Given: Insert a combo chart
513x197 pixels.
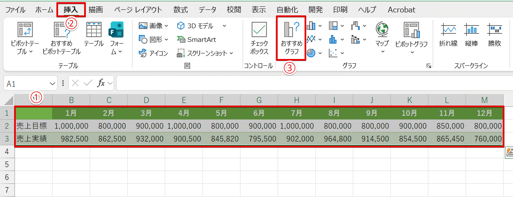Looking at the screenshot, I should click(x=359, y=39).
